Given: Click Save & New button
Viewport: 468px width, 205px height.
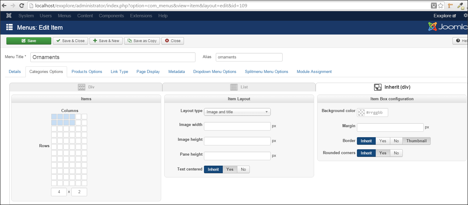Looking at the screenshot, I should click(x=106, y=41).
